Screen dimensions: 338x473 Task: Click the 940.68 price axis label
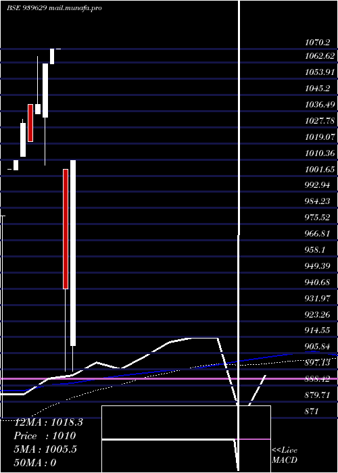coord(317,282)
